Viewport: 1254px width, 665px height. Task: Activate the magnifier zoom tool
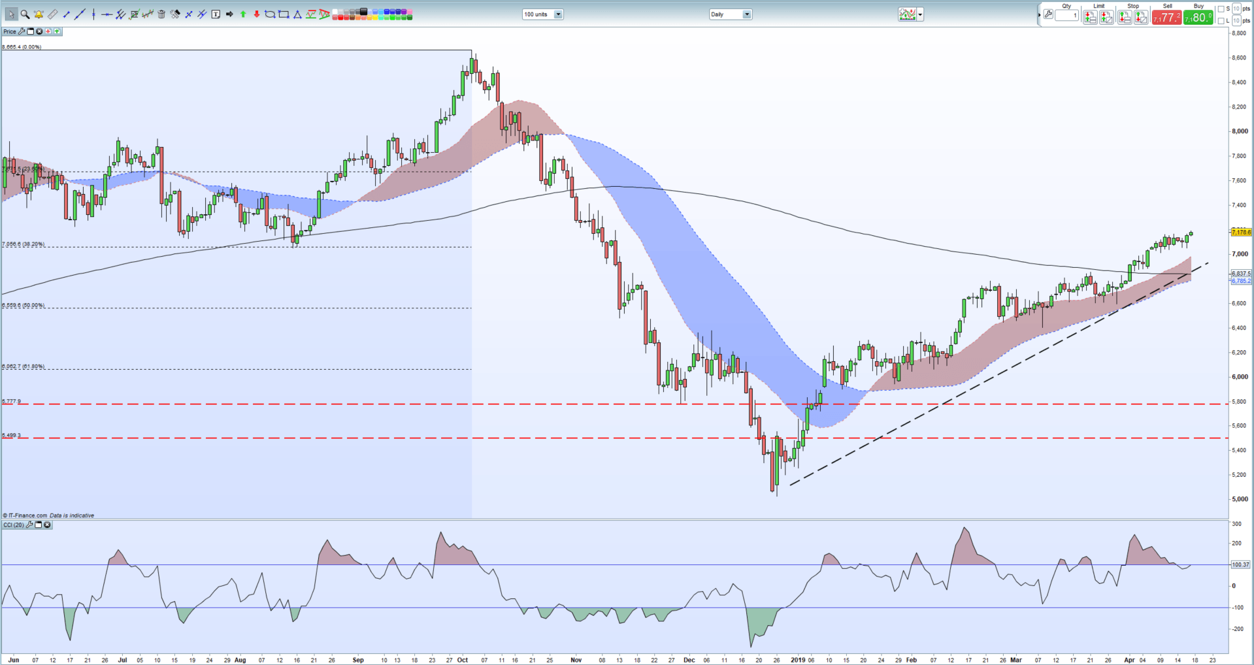[25, 14]
